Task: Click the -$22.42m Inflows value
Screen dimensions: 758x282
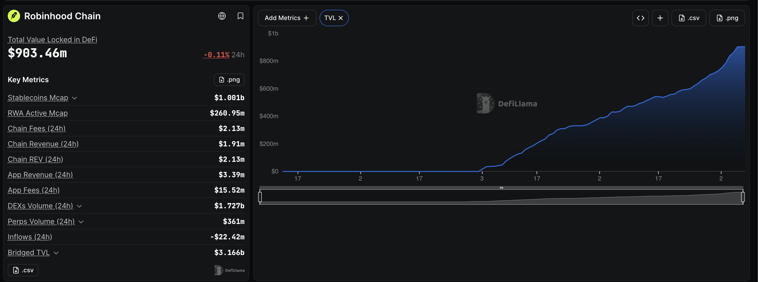Action: (227, 237)
